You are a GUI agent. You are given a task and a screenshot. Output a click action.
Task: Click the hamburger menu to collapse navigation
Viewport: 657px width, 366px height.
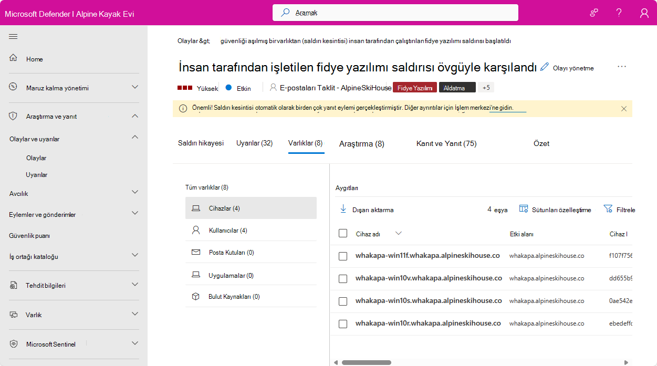tap(13, 37)
